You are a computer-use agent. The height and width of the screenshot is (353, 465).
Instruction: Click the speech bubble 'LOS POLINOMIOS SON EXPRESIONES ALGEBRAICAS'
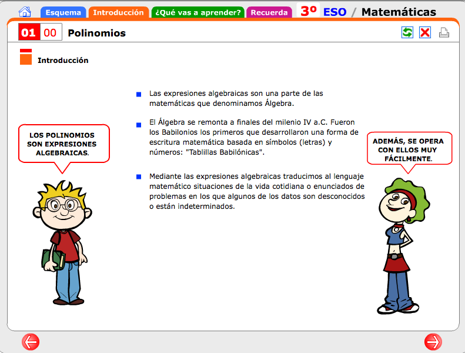(x=63, y=144)
